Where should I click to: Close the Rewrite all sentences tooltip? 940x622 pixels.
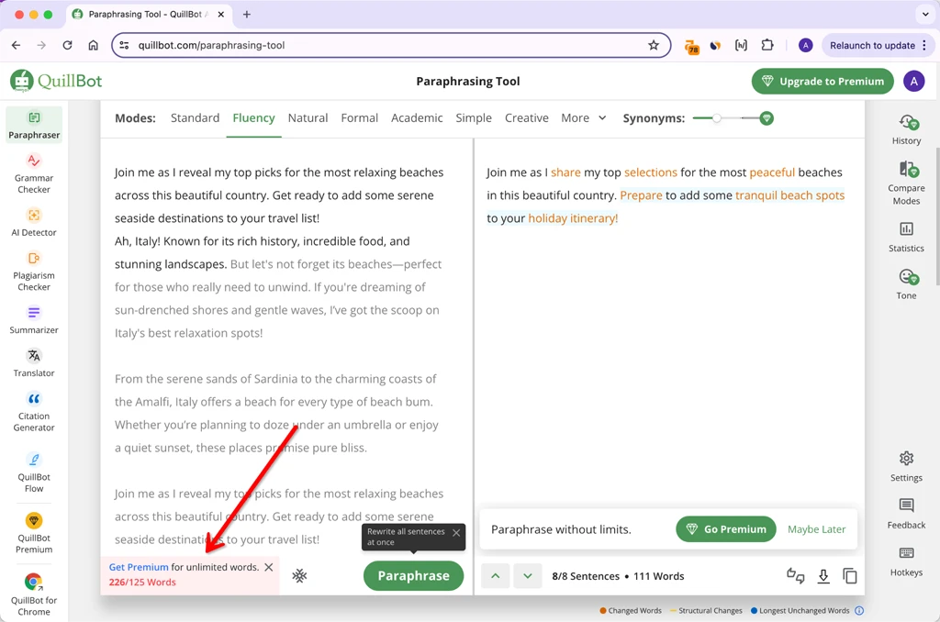click(x=456, y=532)
